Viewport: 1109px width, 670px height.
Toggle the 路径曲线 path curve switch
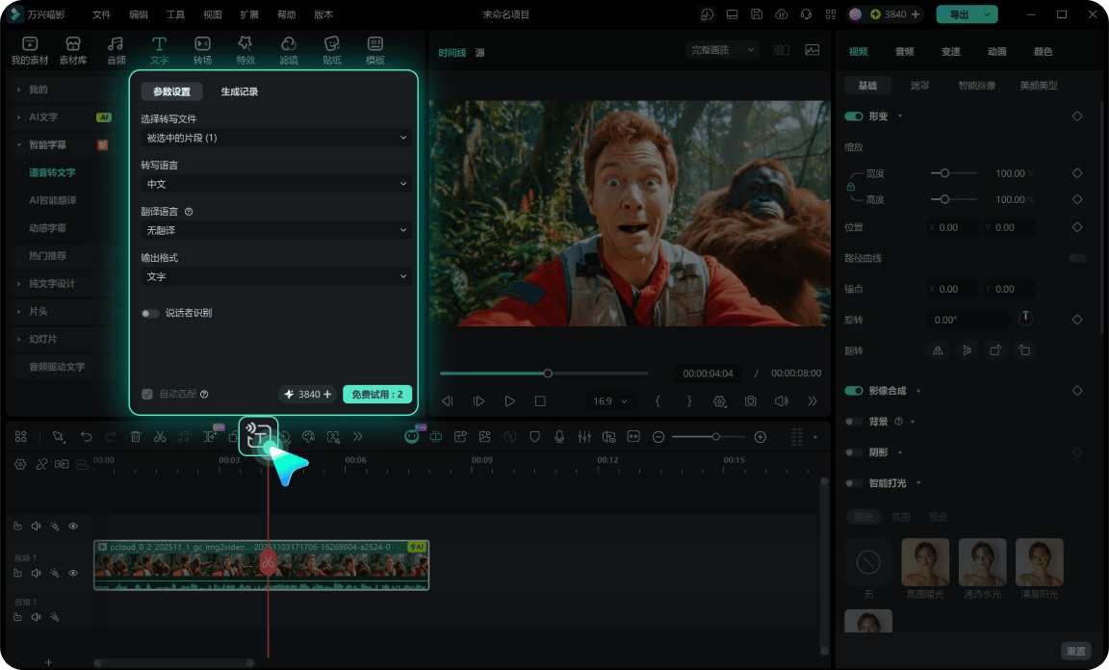[x=1077, y=258]
